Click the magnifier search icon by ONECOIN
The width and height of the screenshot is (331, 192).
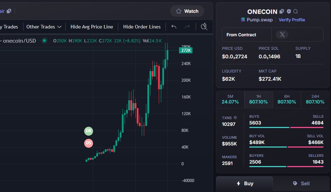click(x=295, y=11)
